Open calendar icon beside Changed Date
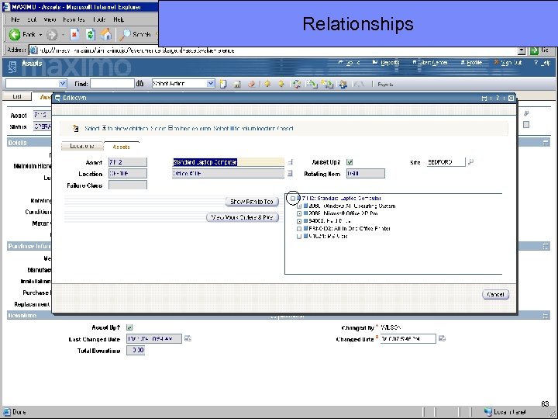Viewport: 558px width, 419px height. 442,338
